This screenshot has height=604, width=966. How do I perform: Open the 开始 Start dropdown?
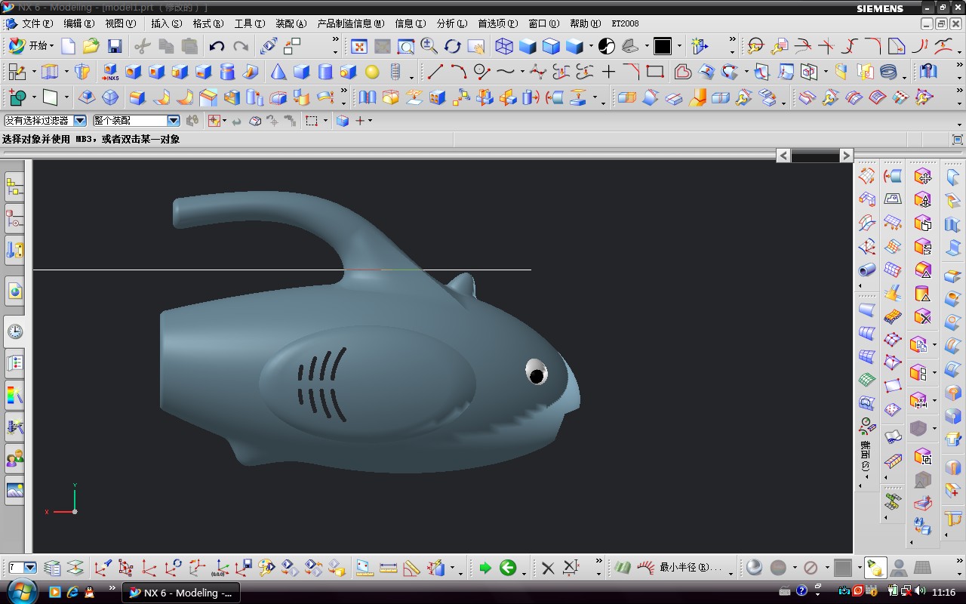[x=31, y=46]
